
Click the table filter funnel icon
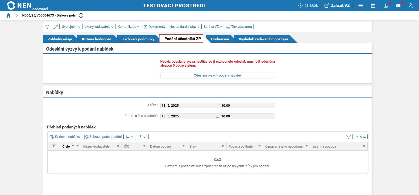point(348,137)
